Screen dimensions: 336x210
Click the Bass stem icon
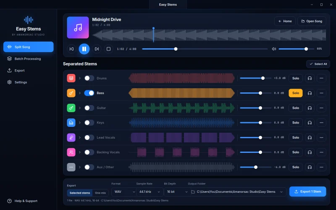pyautogui.click(x=71, y=93)
